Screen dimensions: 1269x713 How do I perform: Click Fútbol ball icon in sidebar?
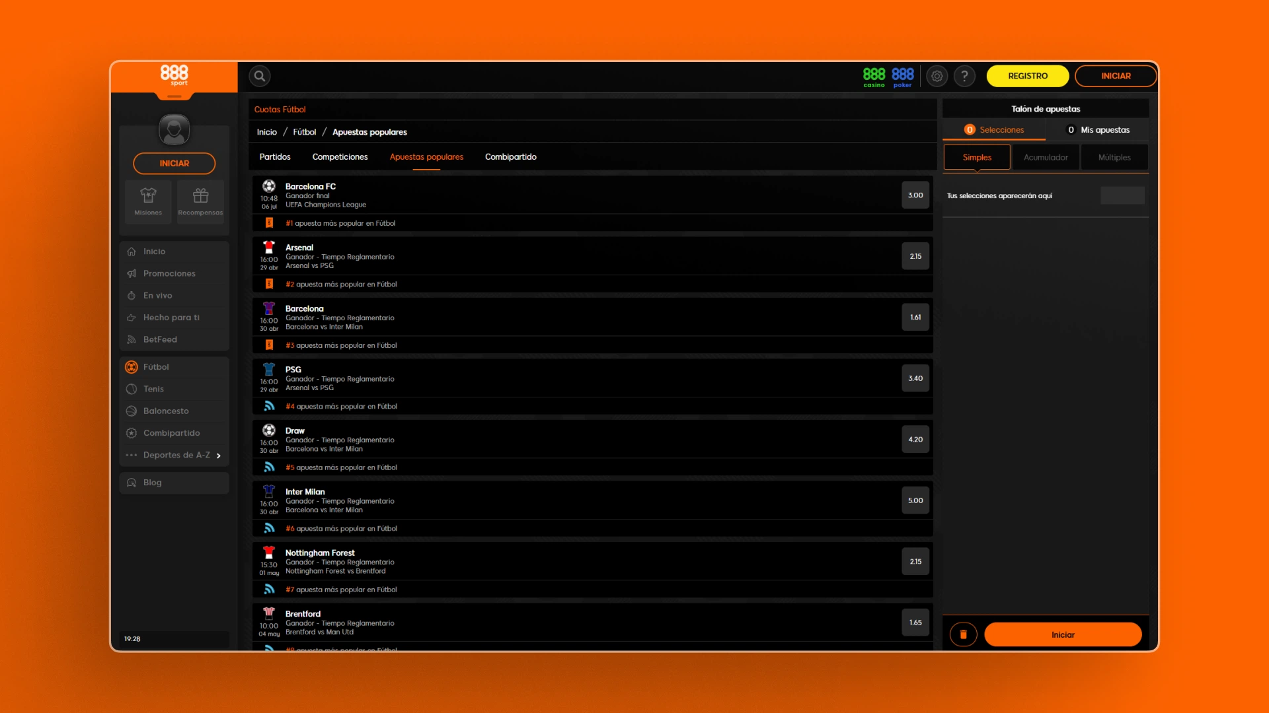click(132, 367)
